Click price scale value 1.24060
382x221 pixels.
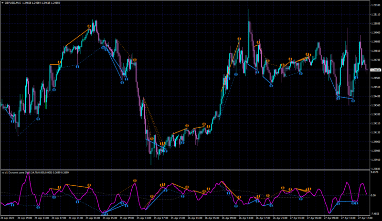click(375, 142)
